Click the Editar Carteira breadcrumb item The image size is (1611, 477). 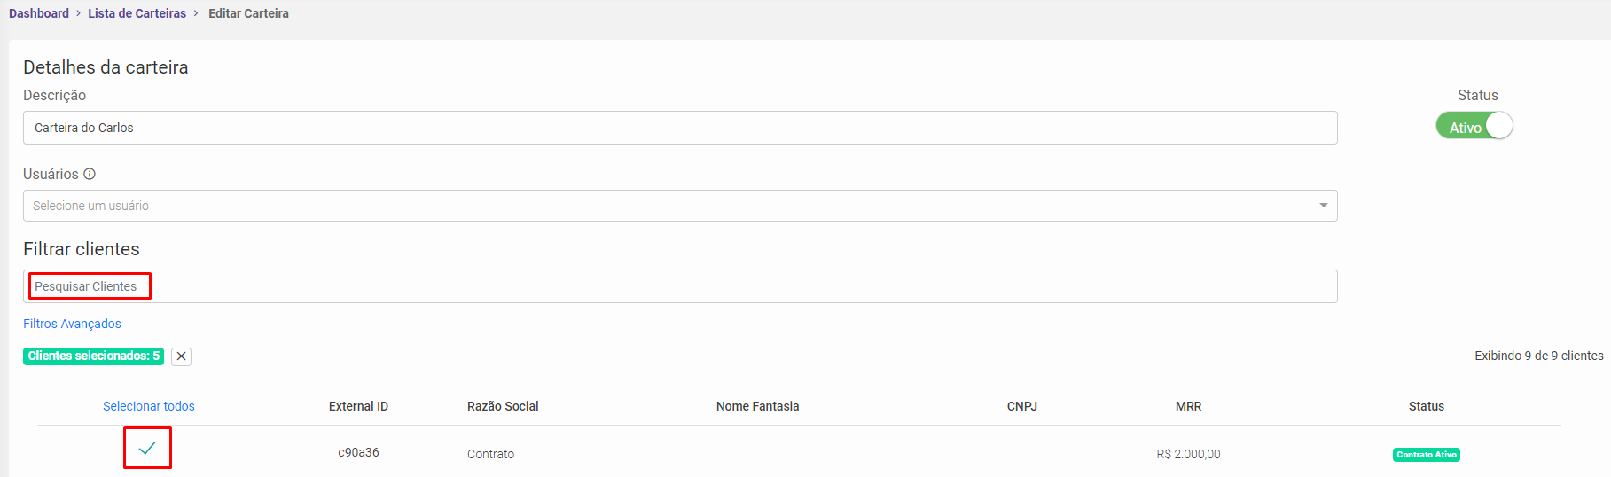click(248, 13)
